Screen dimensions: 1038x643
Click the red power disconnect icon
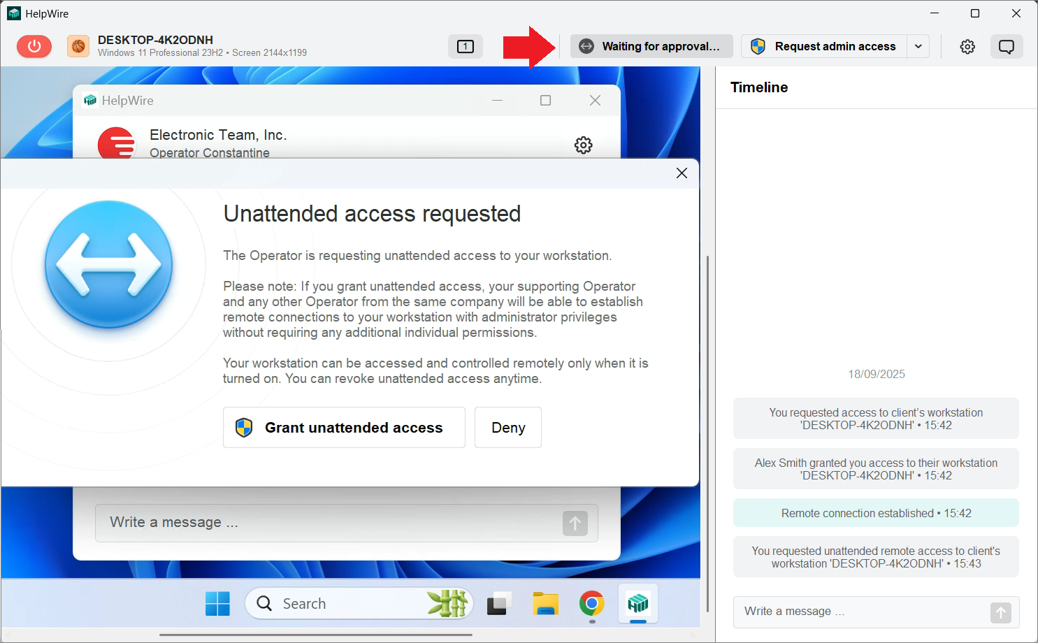coord(34,46)
